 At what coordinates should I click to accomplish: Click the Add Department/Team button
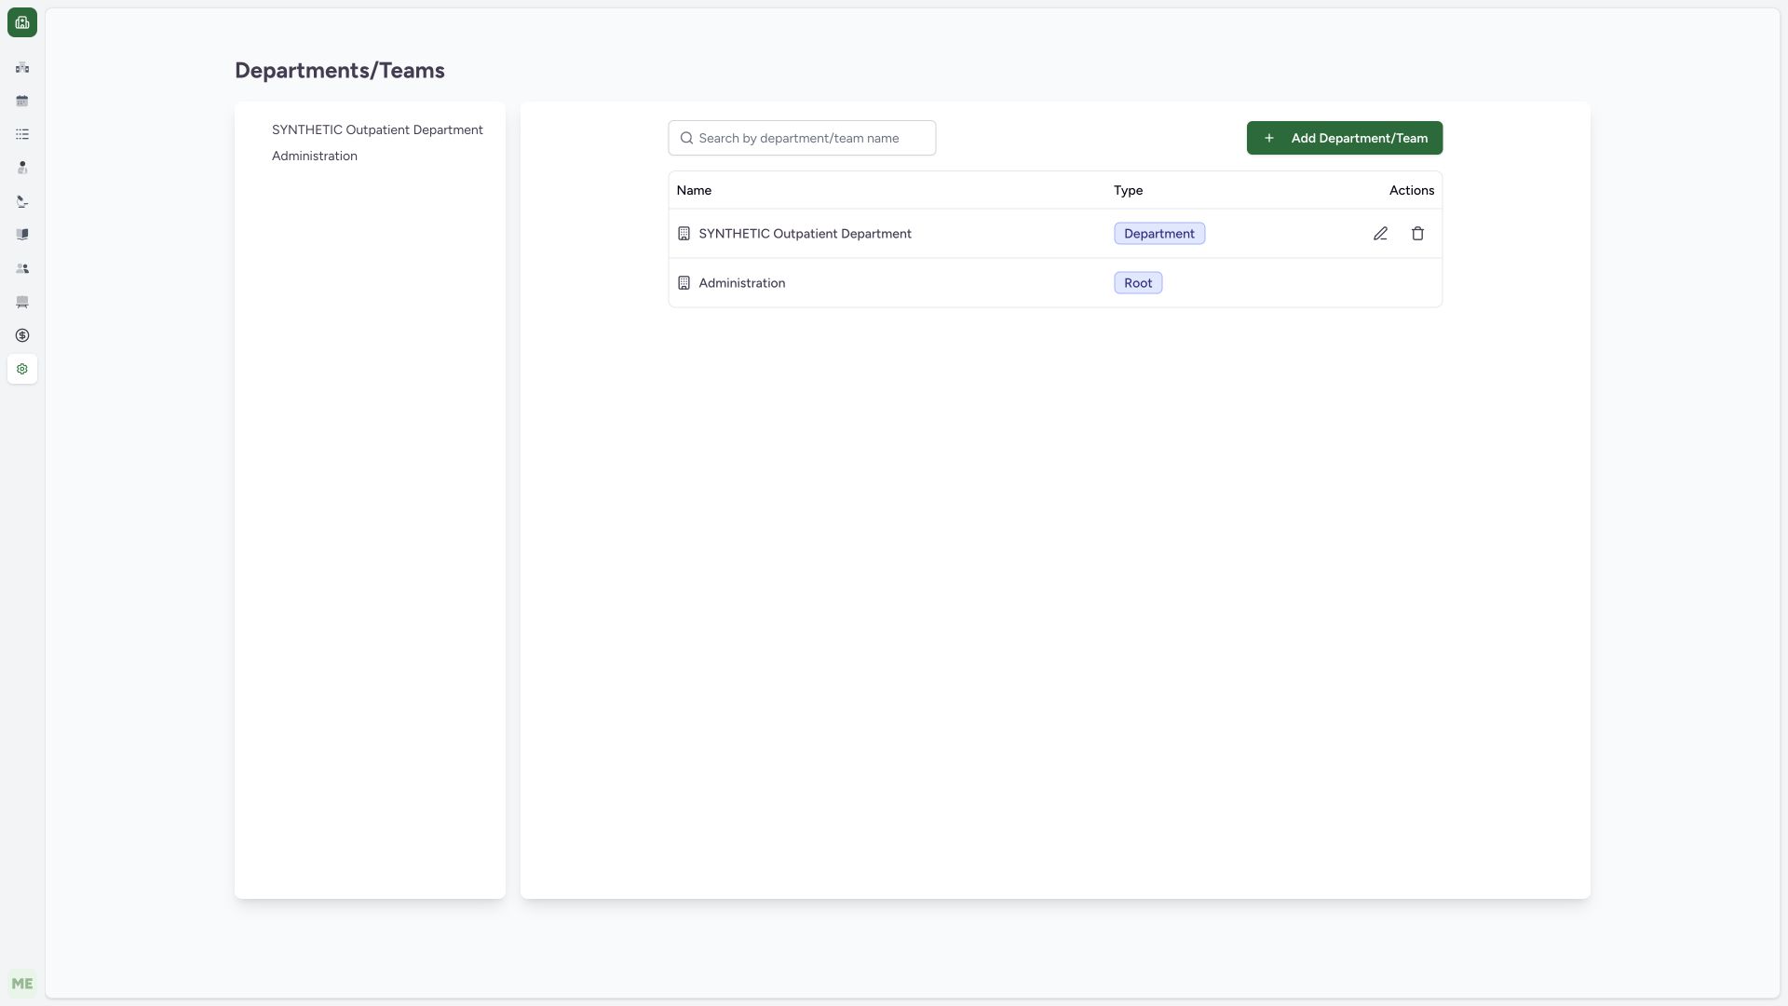1345,138
